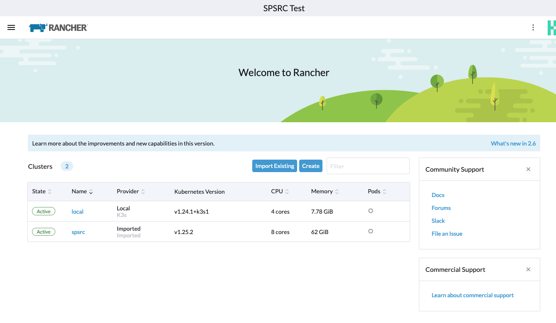This screenshot has height=323, width=556.
Task: Click the 8 cores CPU cell
Action: click(x=280, y=232)
